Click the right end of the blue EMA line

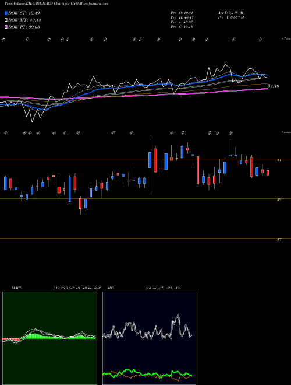267,75
